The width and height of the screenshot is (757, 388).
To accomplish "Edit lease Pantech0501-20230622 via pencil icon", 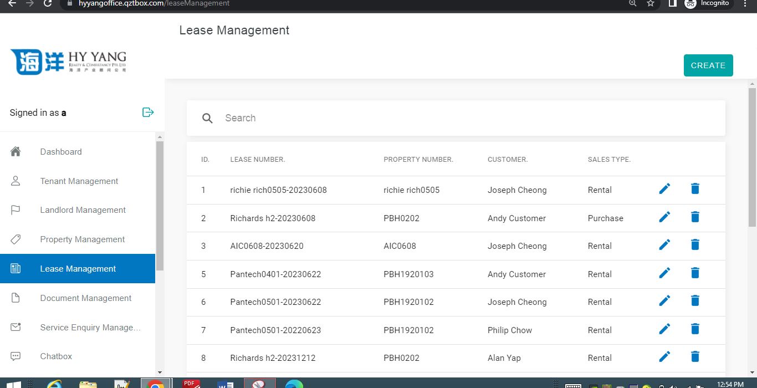I will click(664, 301).
